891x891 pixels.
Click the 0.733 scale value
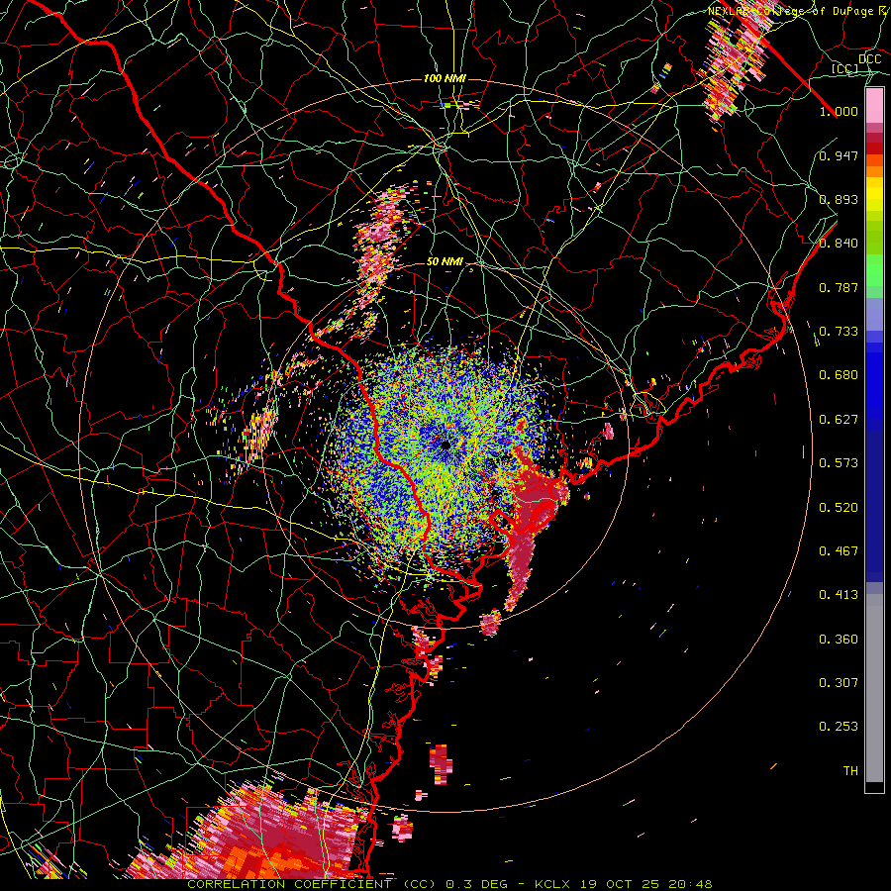tap(839, 332)
